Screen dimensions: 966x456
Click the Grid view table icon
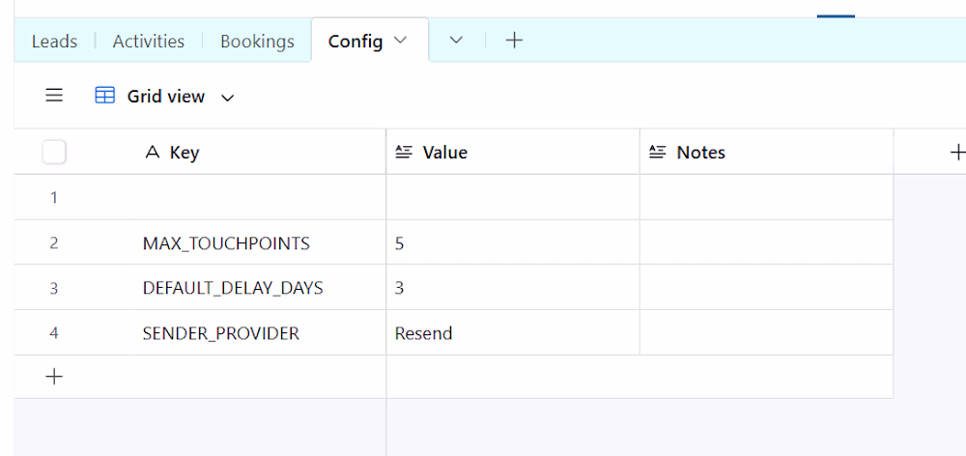(105, 96)
